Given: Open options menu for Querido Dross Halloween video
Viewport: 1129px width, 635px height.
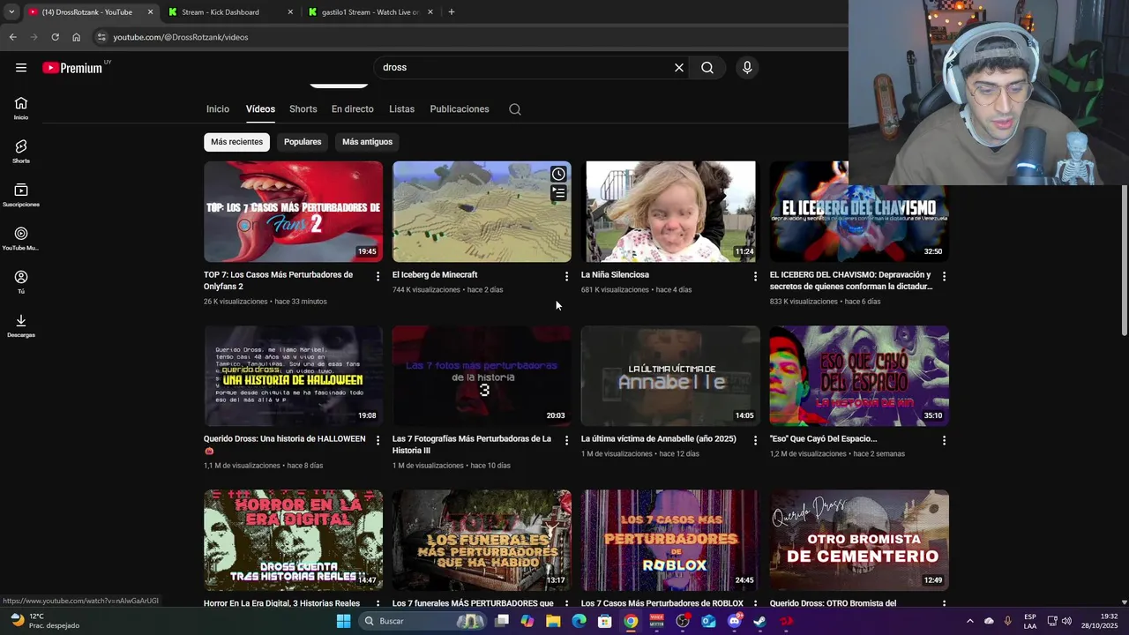Looking at the screenshot, I should click(x=378, y=440).
